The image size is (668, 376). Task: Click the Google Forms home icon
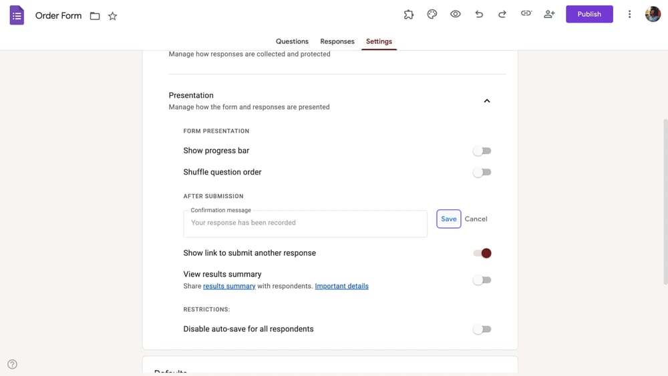[x=17, y=15]
